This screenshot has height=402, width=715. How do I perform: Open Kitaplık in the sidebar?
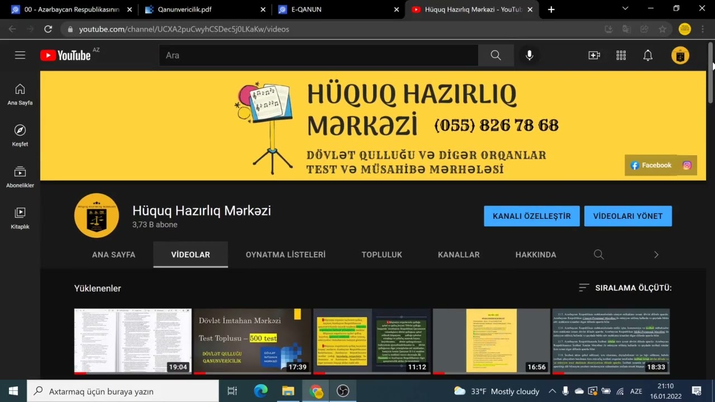[20, 218]
